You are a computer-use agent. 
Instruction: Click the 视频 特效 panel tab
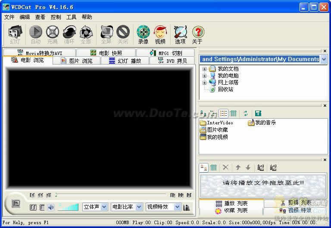point(295,210)
